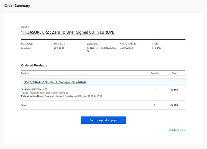This screenshot has height=149, width=207.
Task: Click the Ordered Products section heading
Action: point(34,65)
